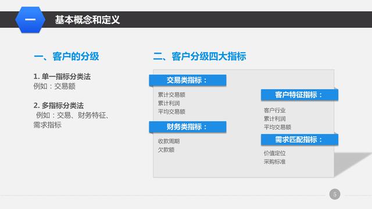Screen dimensions: 372x209
Task: Select 平均交易额 under 交易类指标
Action: click(171, 111)
